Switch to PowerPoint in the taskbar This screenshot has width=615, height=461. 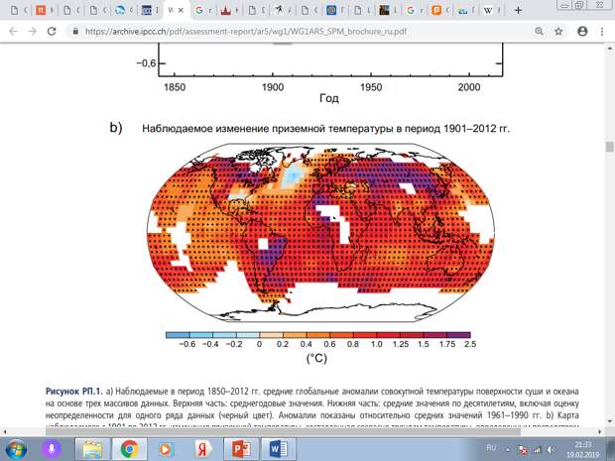[x=240, y=449]
